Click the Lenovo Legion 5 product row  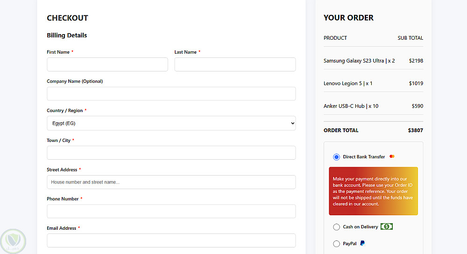tap(373, 84)
